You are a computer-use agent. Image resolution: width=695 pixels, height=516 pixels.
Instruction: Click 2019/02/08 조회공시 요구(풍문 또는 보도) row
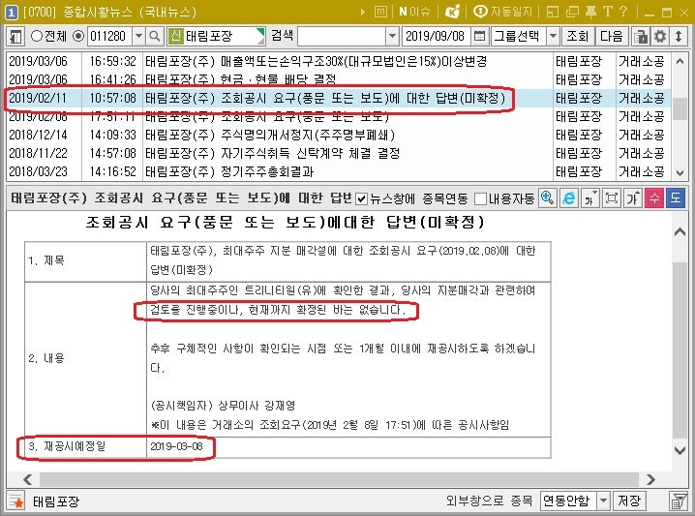338,116
